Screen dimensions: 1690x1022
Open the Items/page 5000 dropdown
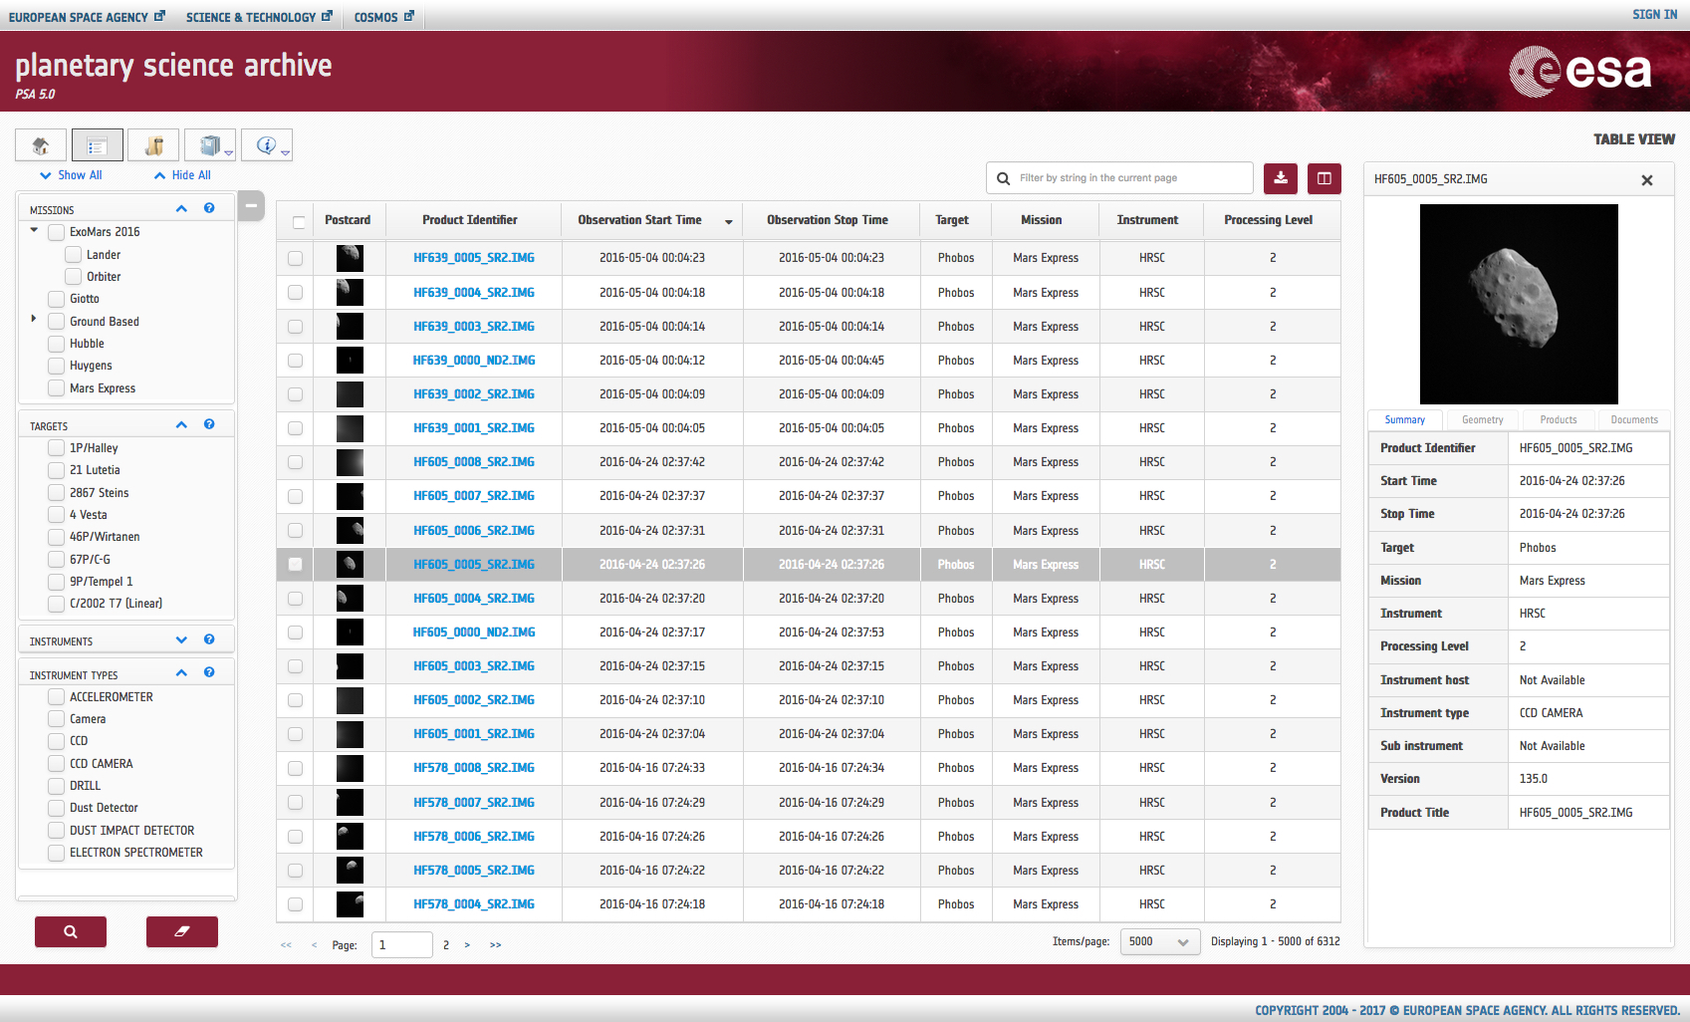point(1159,941)
